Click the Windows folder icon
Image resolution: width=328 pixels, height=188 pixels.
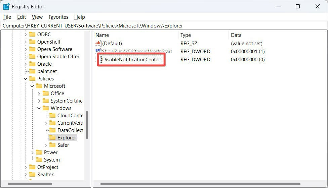[x=46, y=108]
